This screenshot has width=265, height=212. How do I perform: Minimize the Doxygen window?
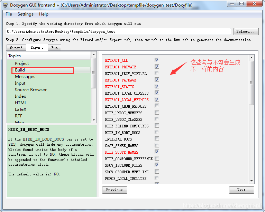pyautogui.click(x=232, y=4)
